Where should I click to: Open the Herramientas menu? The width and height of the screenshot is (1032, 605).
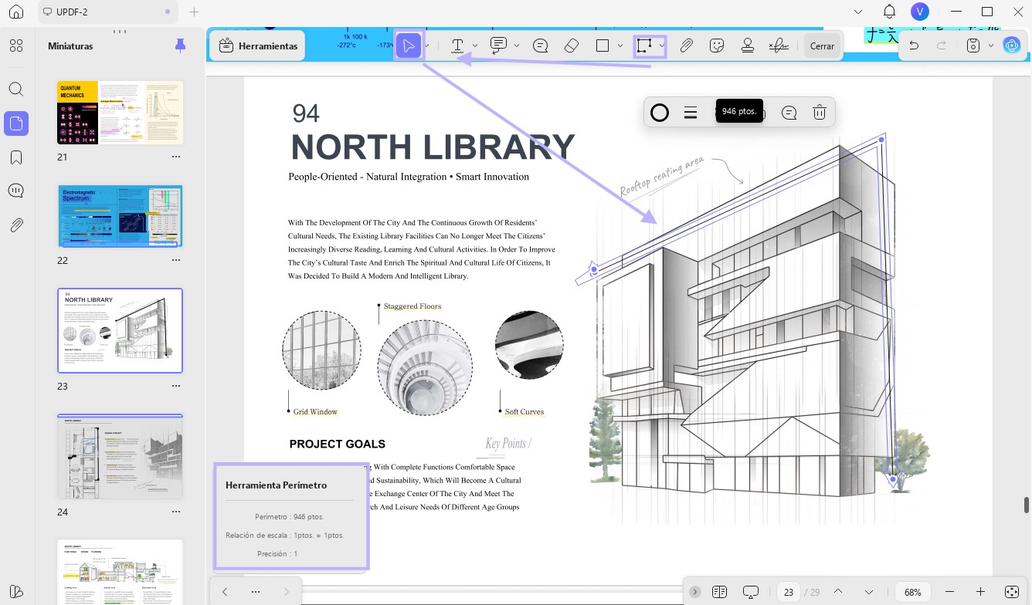[258, 46]
